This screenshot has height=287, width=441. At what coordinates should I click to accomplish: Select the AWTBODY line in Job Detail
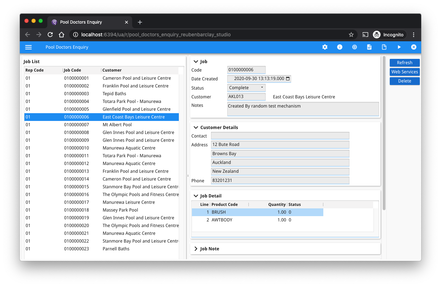[x=257, y=220]
